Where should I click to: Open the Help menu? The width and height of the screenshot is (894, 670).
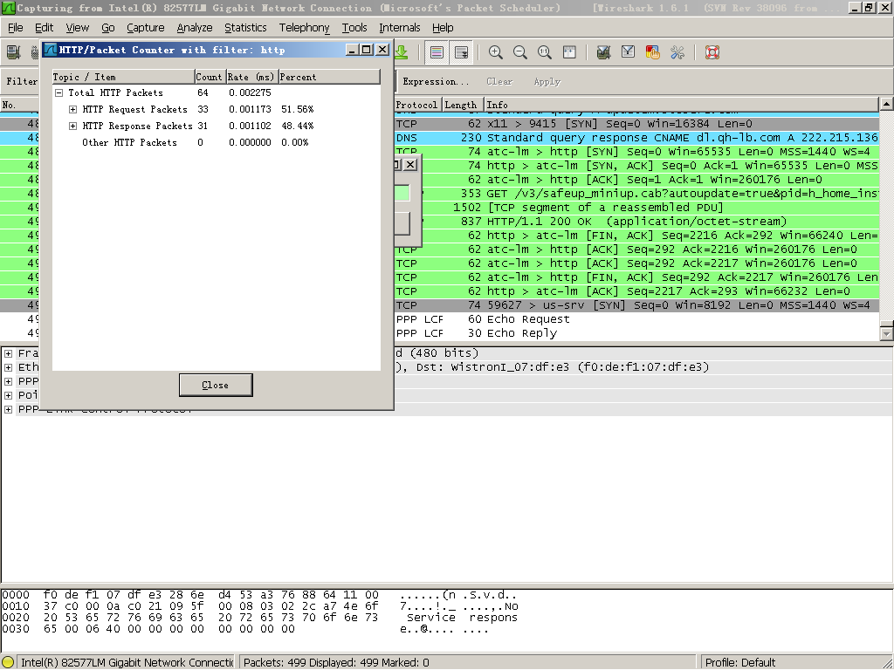coord(443,27)
